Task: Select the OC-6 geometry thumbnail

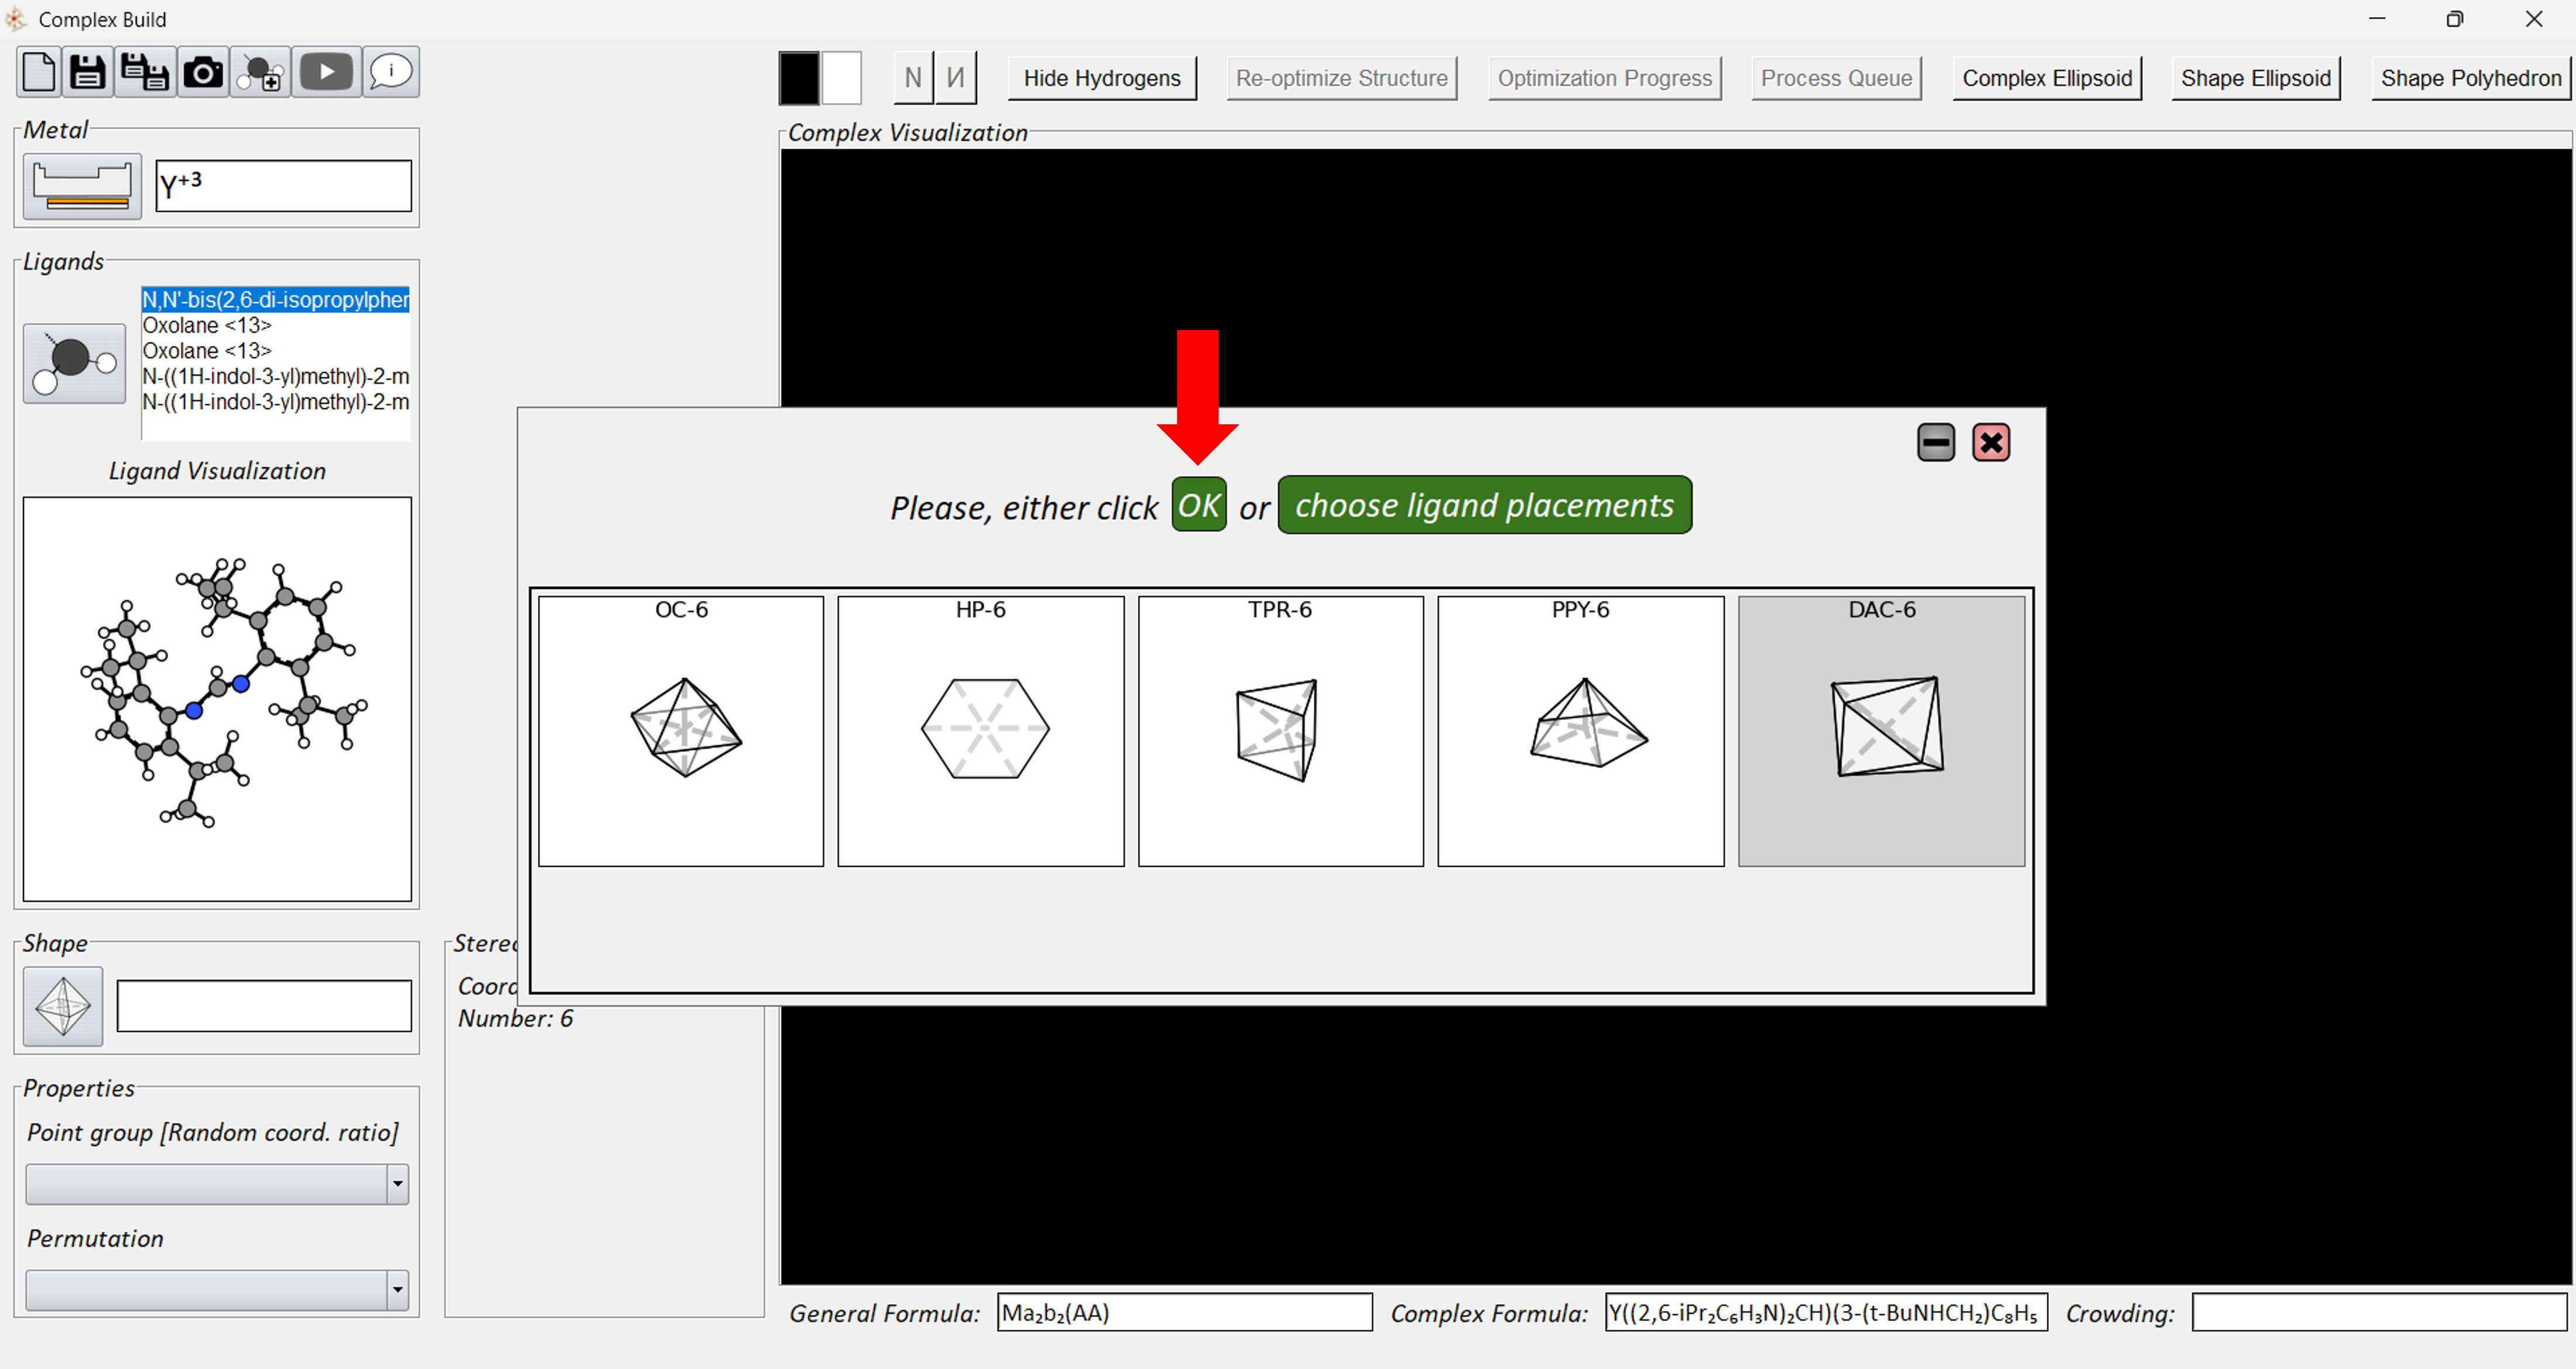Action: click(681, 731)
